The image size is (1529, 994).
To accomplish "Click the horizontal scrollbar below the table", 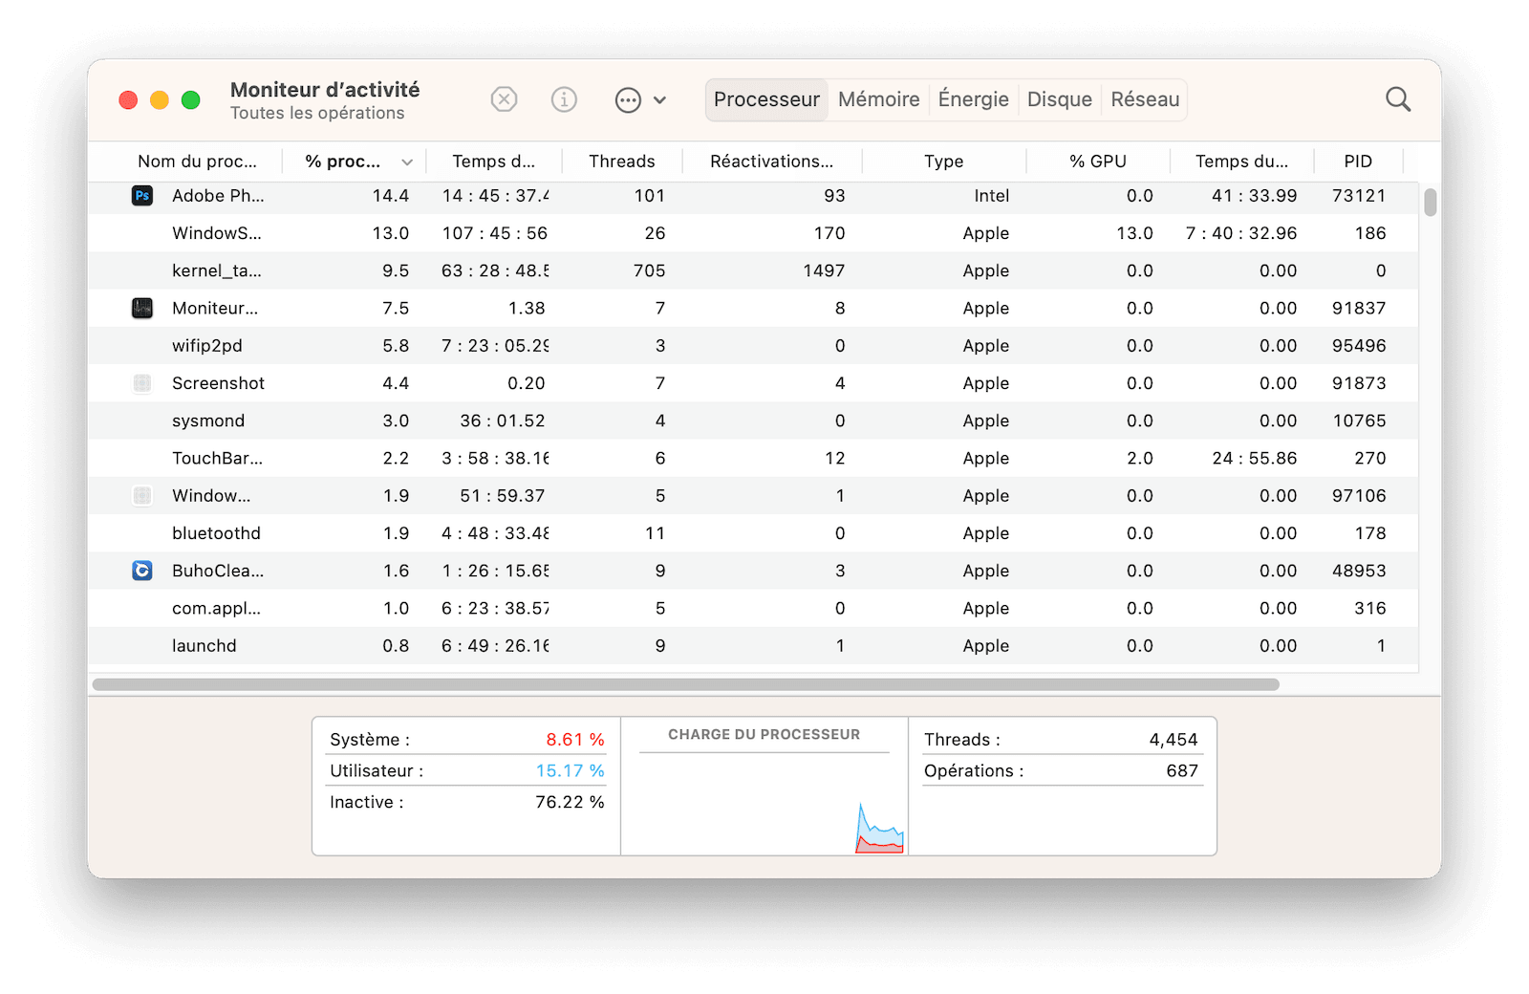I will pyautogui.click(x=685, y=684).
